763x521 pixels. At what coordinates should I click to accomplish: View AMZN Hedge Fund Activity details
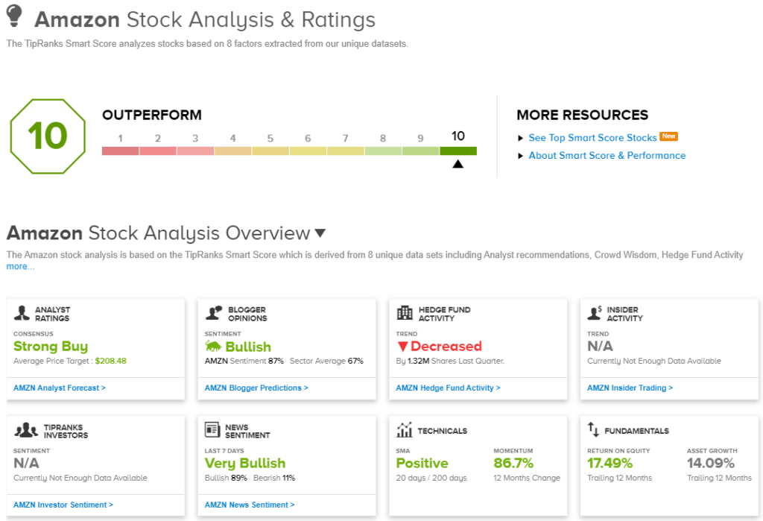click(448, 388)
